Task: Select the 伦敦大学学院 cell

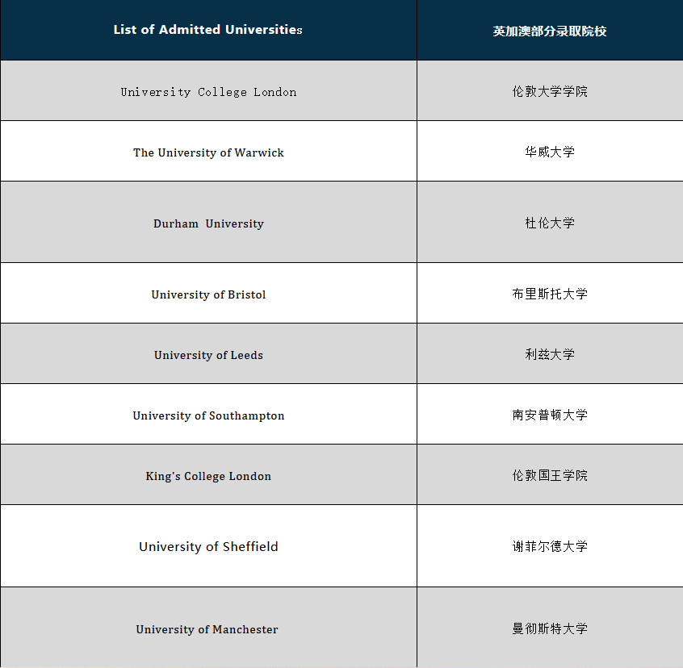Action: (x=550, y=91)
